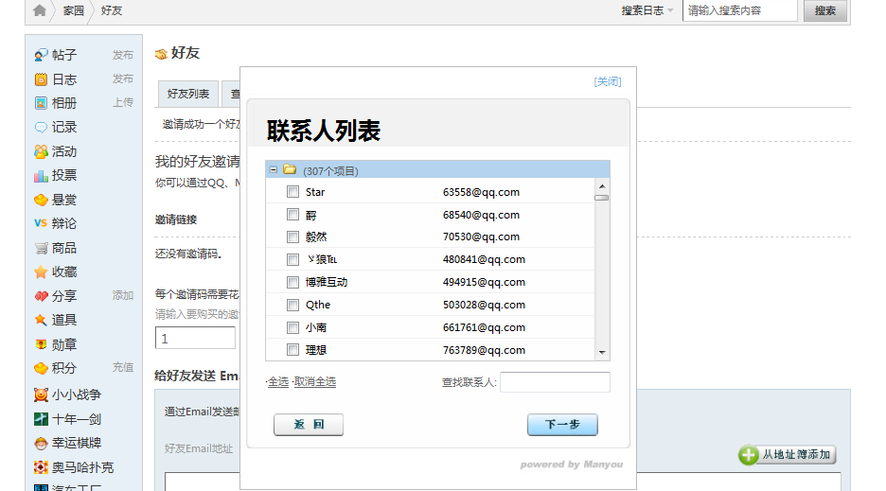Click 添加 next to 分享
The image size is (886, 491).
click(123, 295)
